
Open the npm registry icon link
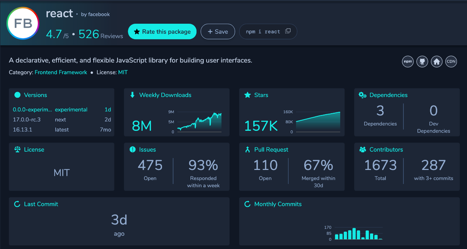pos(408,61)
